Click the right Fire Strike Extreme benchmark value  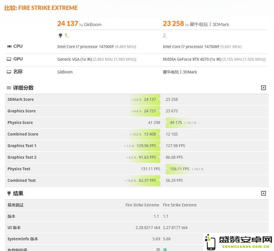(x=180, y=205)
